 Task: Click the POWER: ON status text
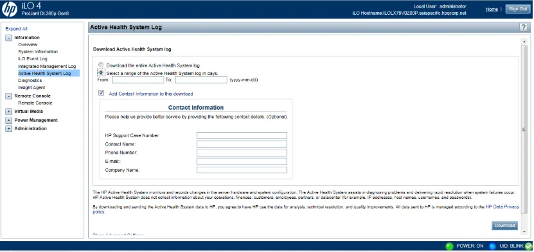[x=470, y=246]
